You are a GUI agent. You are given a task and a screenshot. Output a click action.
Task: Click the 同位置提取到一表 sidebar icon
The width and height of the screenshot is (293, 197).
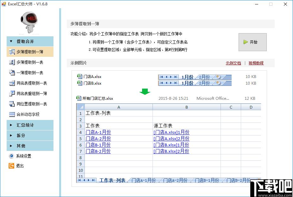click(12, 104)
